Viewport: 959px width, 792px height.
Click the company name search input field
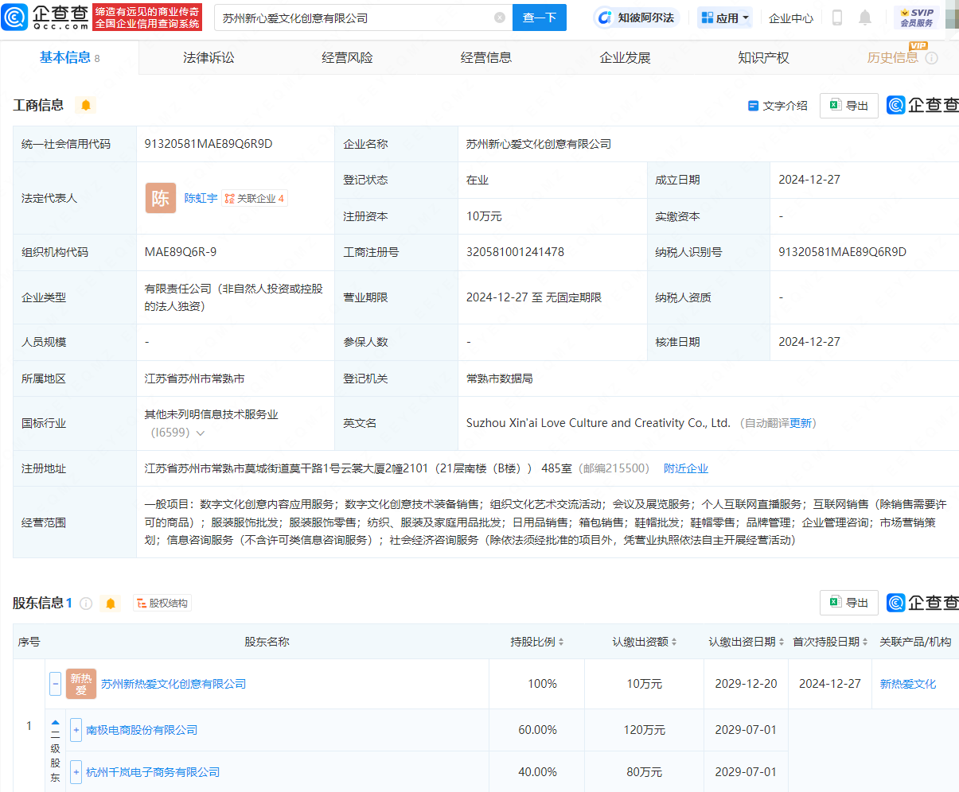click(x=354, y=17)
